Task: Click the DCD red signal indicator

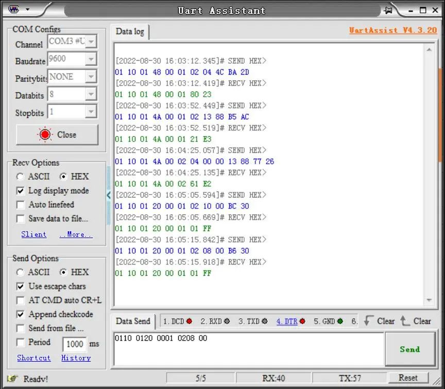Action: (190, 321)
